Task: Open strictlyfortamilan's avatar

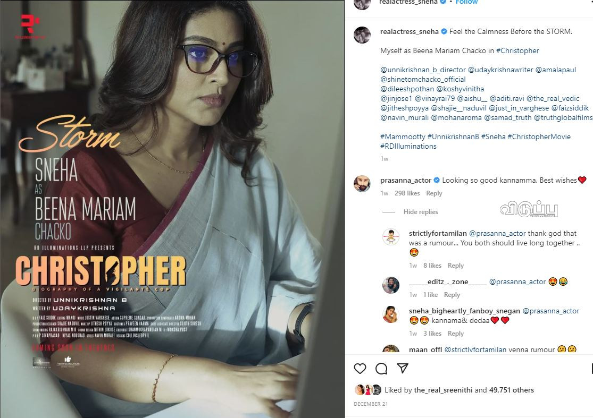Action: [x=391, y=237]
